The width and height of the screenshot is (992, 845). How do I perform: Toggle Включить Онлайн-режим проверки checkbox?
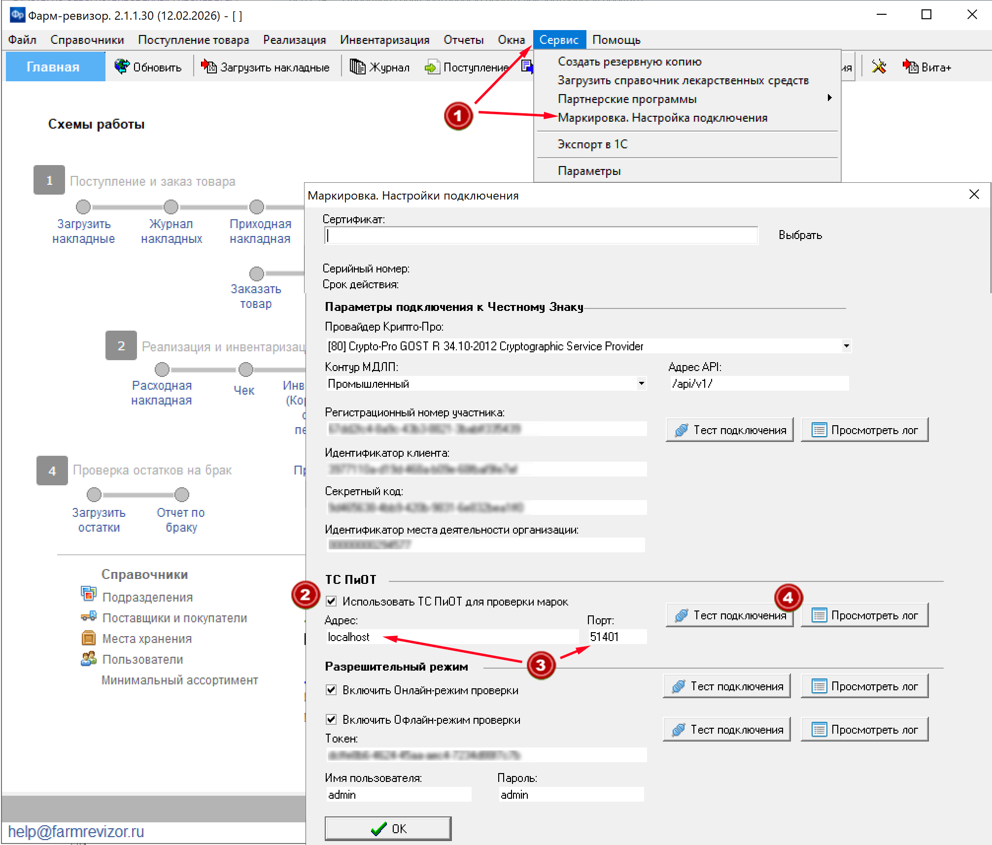point(332,690)
